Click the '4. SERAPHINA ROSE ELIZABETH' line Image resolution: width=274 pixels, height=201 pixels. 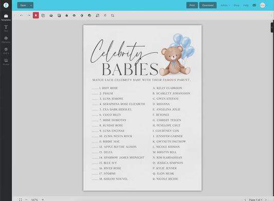point(118,104)
